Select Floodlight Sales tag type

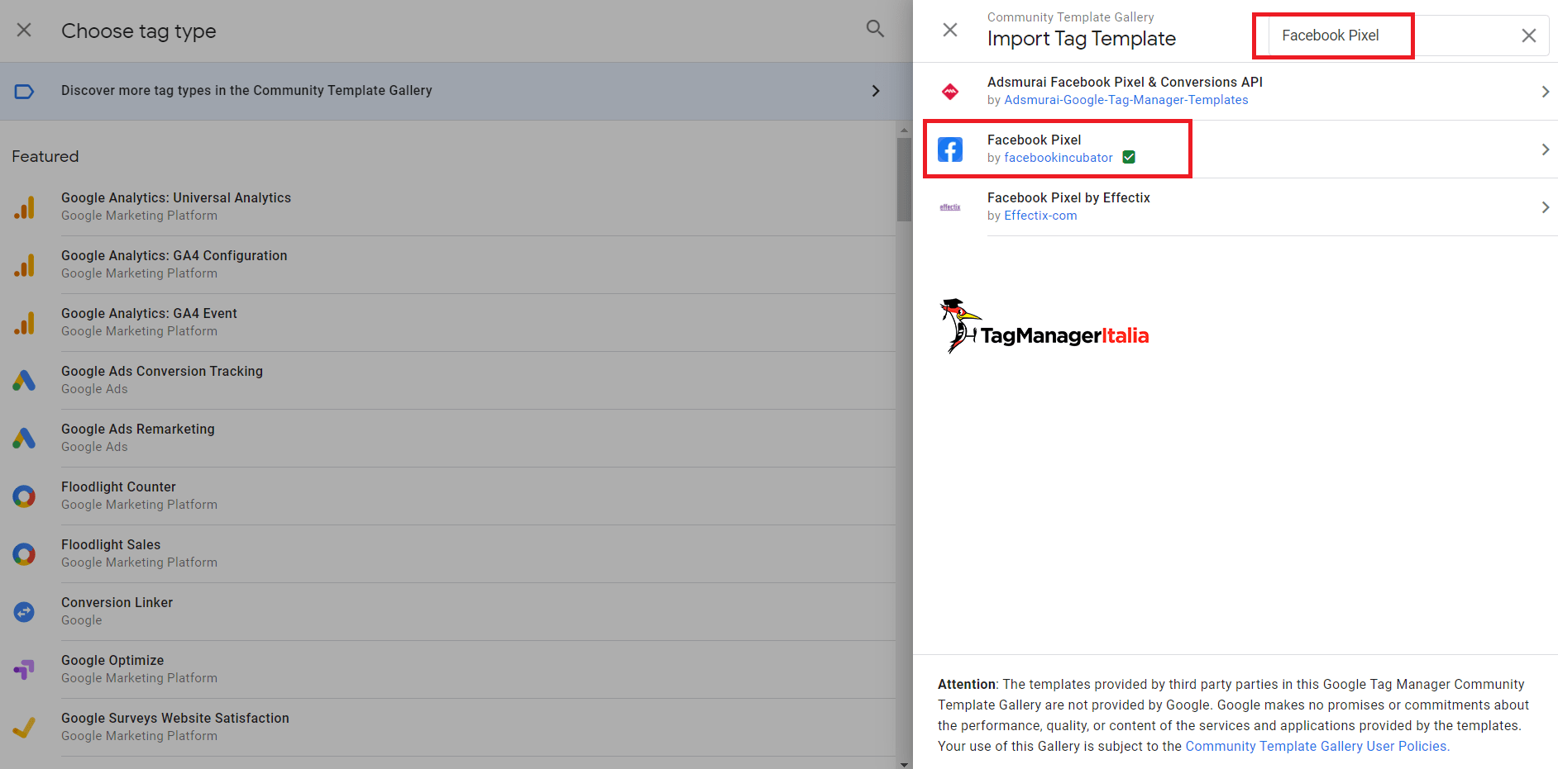[x=447, y=554]
